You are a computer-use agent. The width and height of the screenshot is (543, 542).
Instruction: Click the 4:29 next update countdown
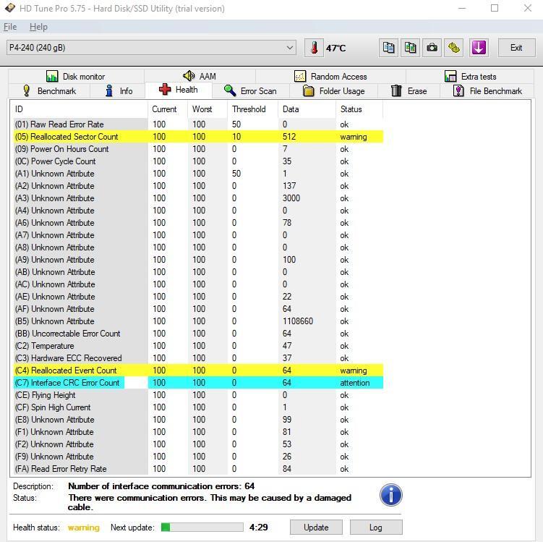tap(259, 528)
